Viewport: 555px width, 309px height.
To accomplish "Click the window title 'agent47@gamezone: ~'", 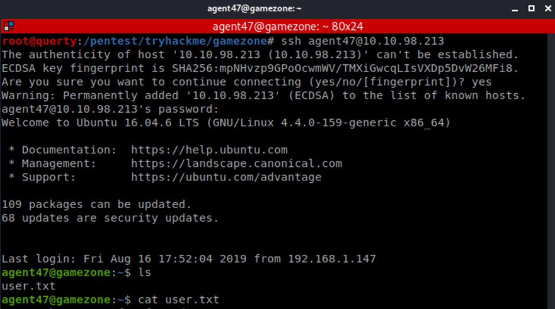I will pos(254,8).
